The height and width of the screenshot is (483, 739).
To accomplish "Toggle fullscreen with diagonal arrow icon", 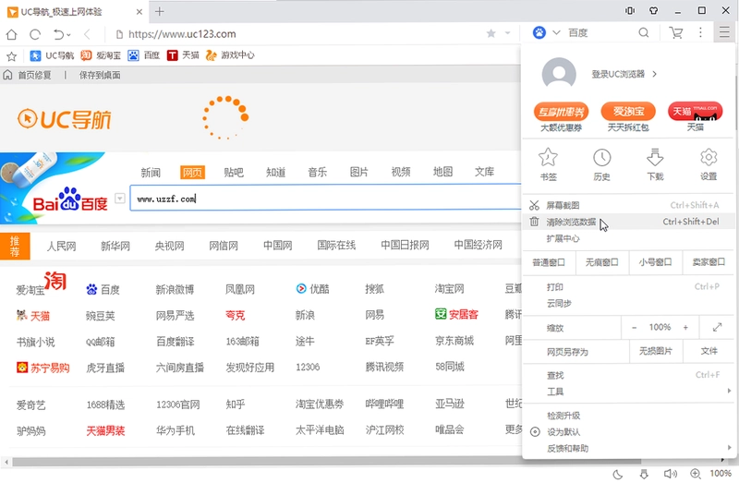I will pyautogui.click(x=718, y=327).
